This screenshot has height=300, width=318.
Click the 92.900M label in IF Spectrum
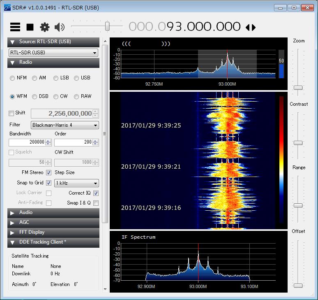coord(146,286)
